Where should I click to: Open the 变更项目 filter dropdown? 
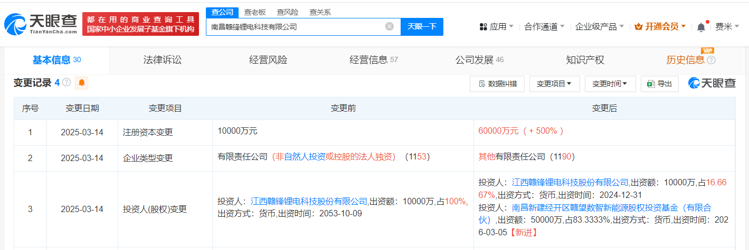pos(554,84)
